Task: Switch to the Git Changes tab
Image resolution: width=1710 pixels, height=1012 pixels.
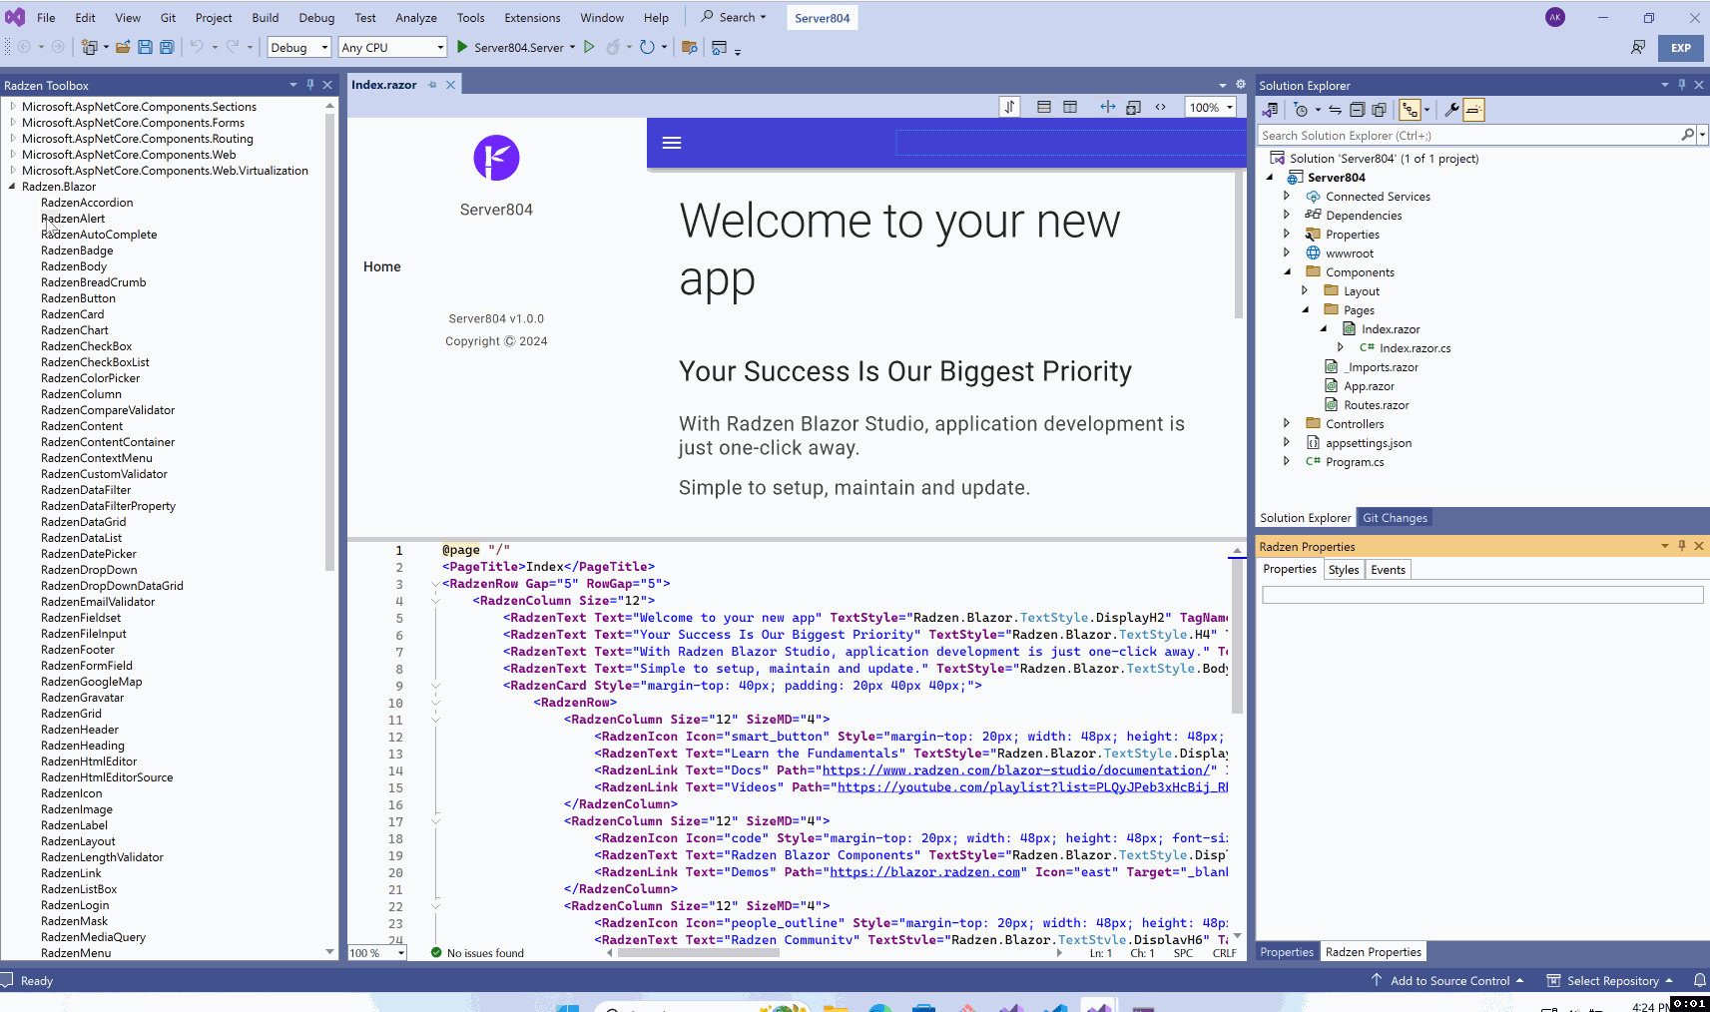Action: 1395,518
